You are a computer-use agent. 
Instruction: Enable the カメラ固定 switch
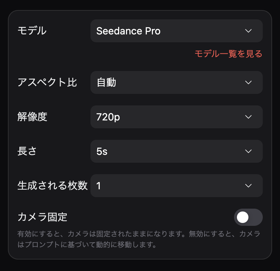[248, 217]
